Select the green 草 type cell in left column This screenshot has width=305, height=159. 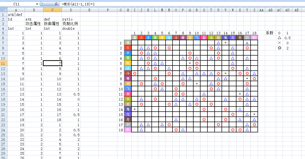click(128, 58)
